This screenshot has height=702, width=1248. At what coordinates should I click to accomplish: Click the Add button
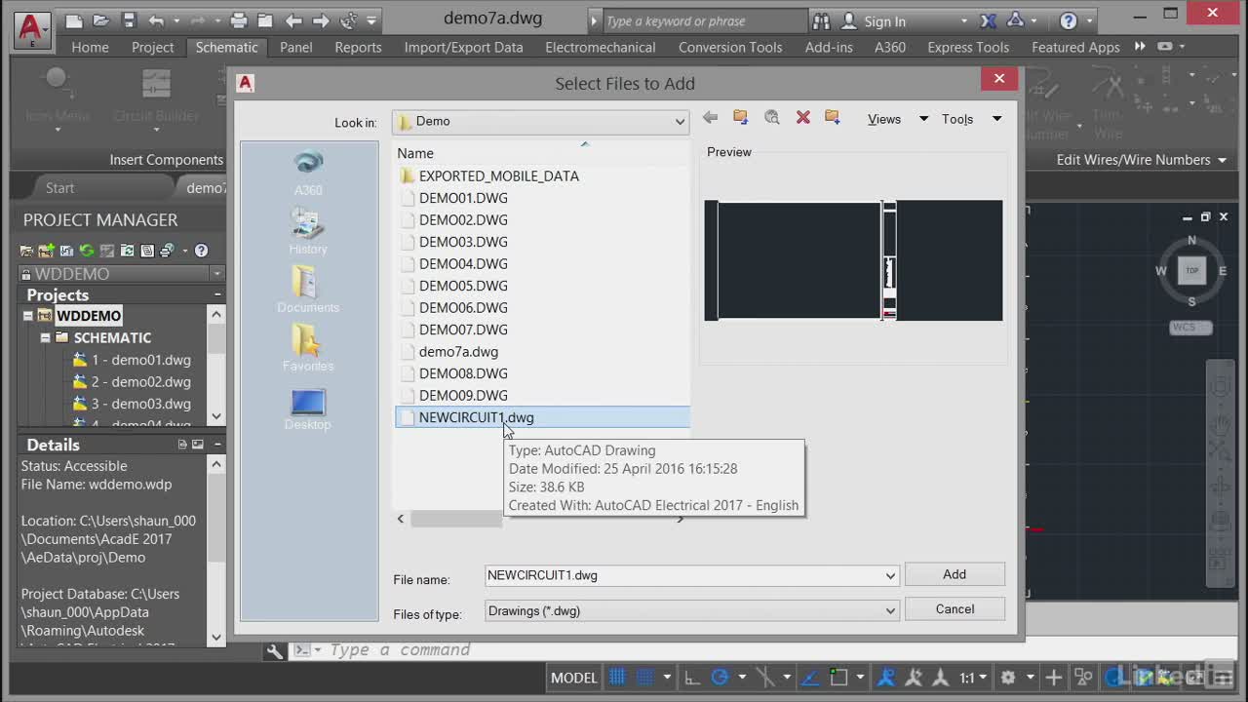955,574
